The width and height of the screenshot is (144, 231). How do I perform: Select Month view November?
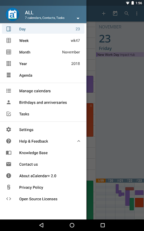click(43, 52)
